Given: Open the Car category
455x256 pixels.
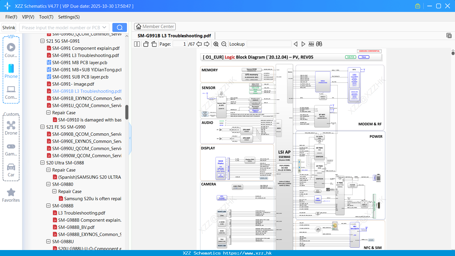Looking at the screenshot, I should 11,170.
